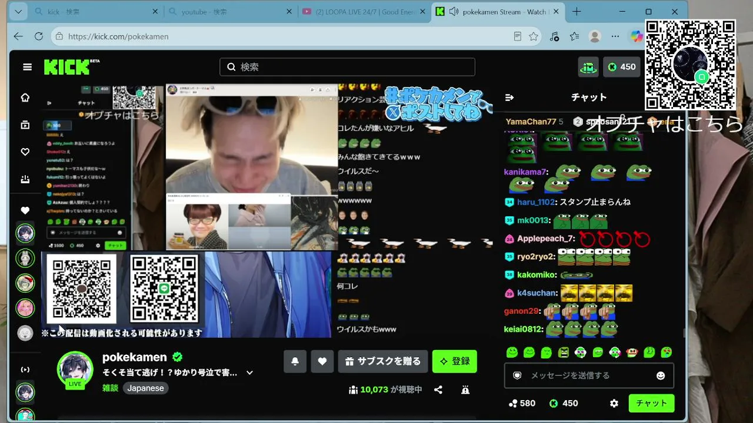Click Applepeach_7's name in chat
This screenshot has height=423, width=753.
(545, 239)
